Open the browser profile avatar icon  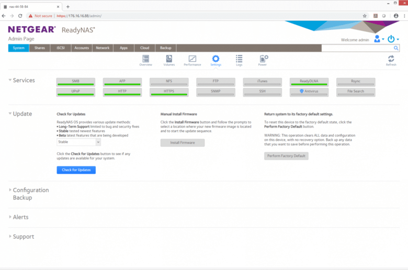click(x=396, y=16)
